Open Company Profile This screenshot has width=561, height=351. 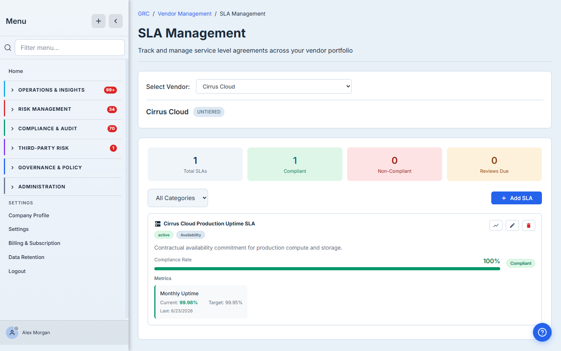[x=29, y=215]
